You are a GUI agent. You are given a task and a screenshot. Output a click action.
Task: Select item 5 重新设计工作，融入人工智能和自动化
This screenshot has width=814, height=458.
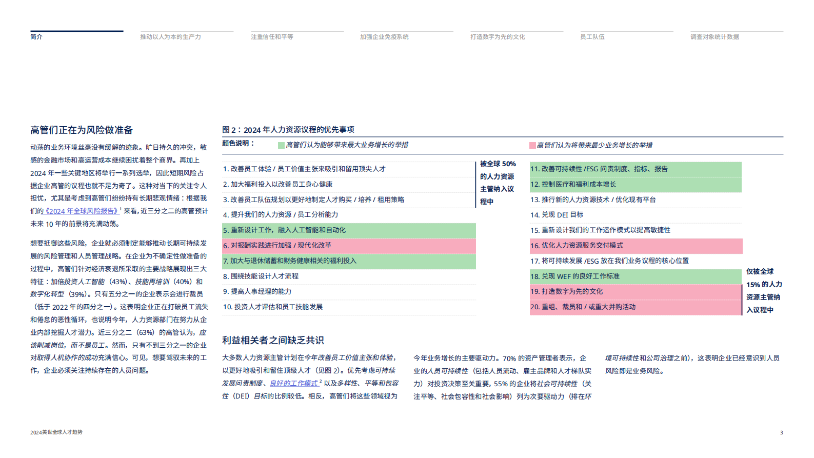pyautogui.click(x=284, y=230)
